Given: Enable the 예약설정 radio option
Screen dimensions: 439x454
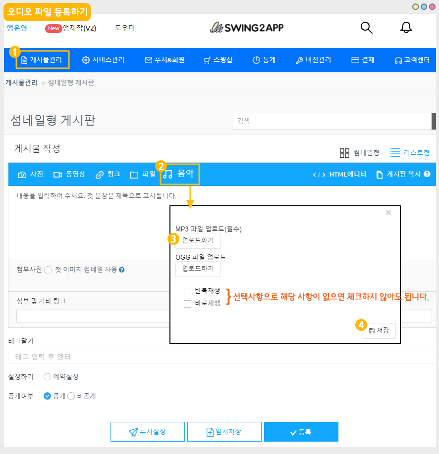Looking at the screenshot, I should [48, 377].
